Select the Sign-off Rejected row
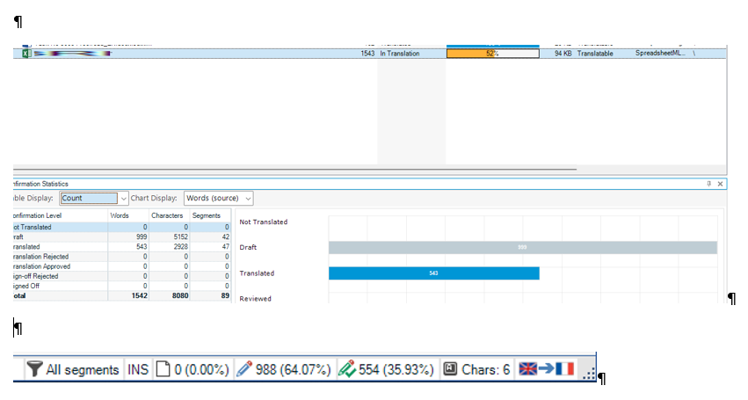Viewport: 748px width, 400px height. click(x=122, y=276)
